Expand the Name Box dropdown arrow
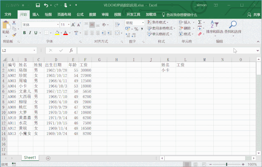 [34, 50]
